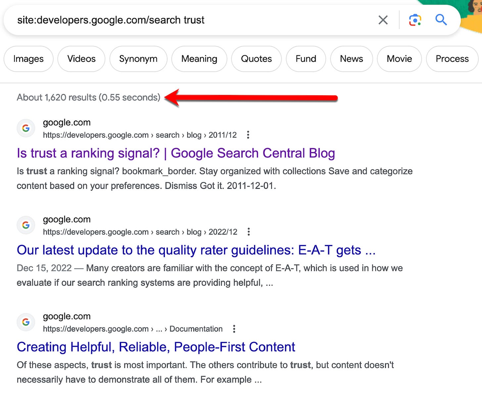The width and height of the screenshot is (482, 402).
Task: Click the URL breadcrumb ending in 2011/12
Action: click(x=140, y=135)
